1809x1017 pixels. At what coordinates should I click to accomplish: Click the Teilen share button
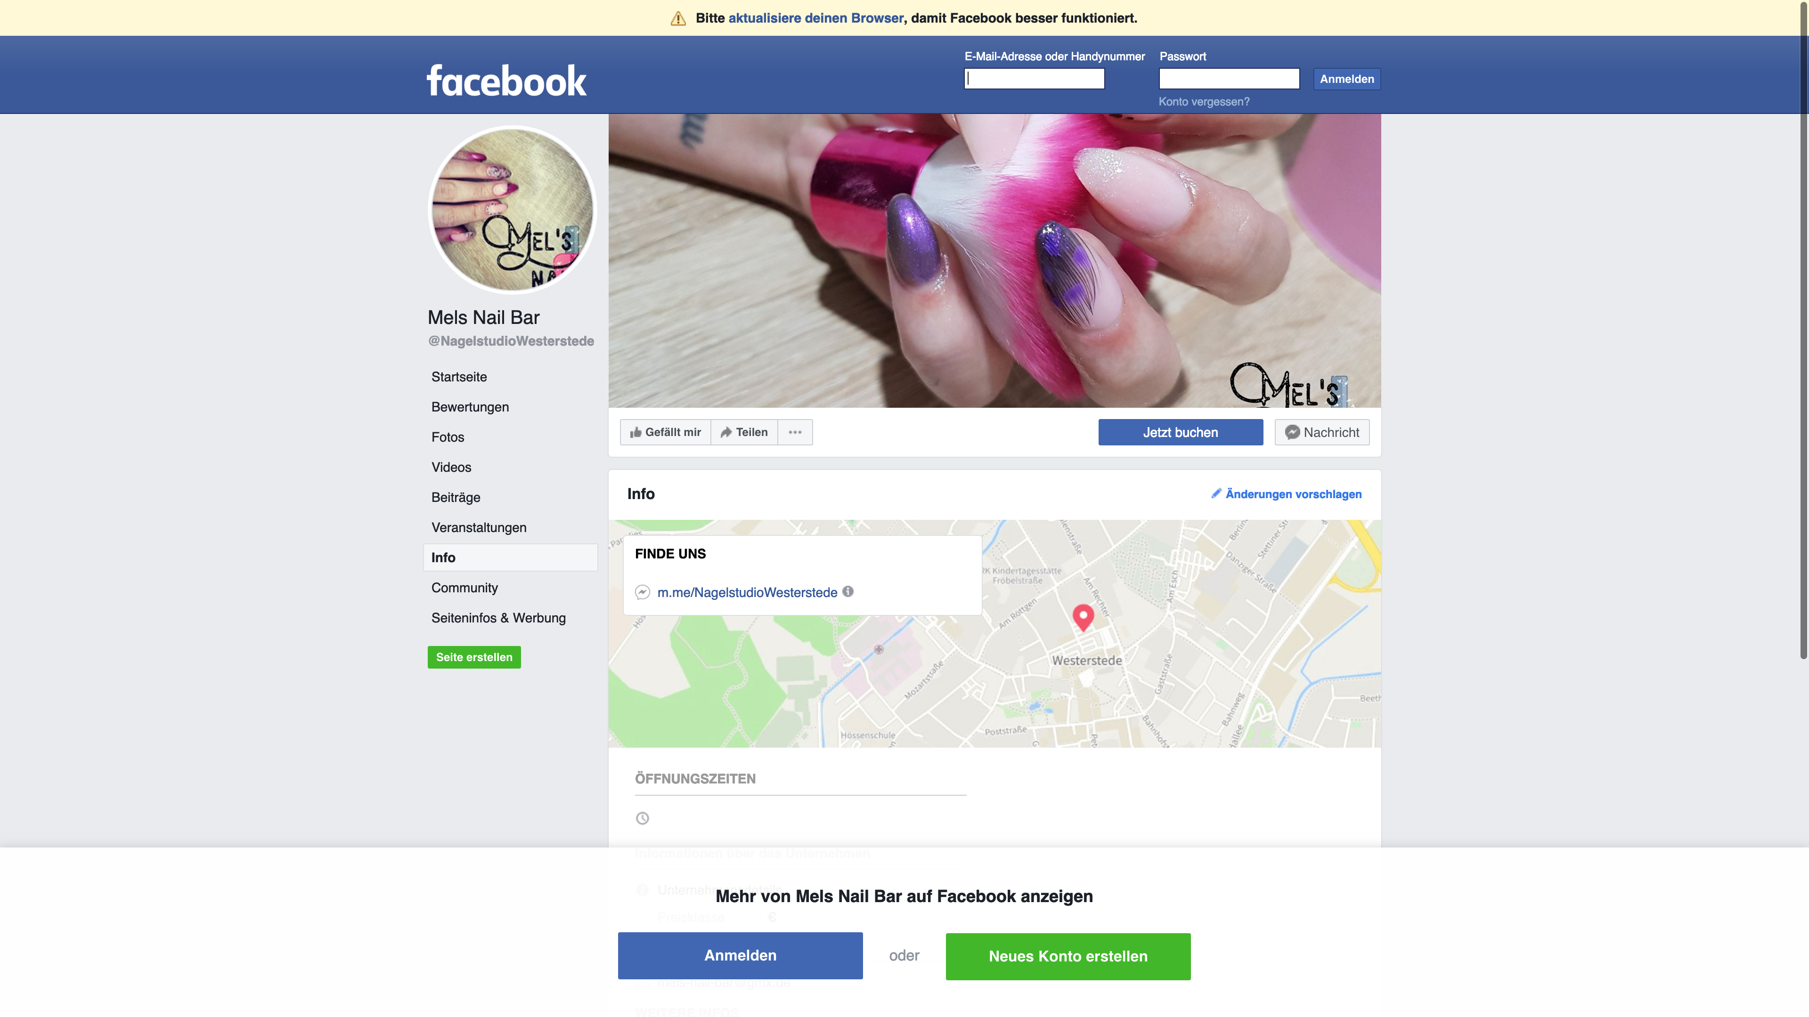pos(744,432)
